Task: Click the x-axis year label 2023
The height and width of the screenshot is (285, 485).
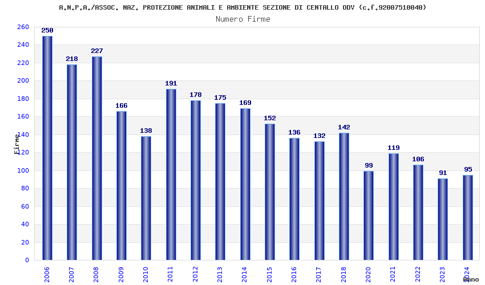Action: tap(443, 275)
